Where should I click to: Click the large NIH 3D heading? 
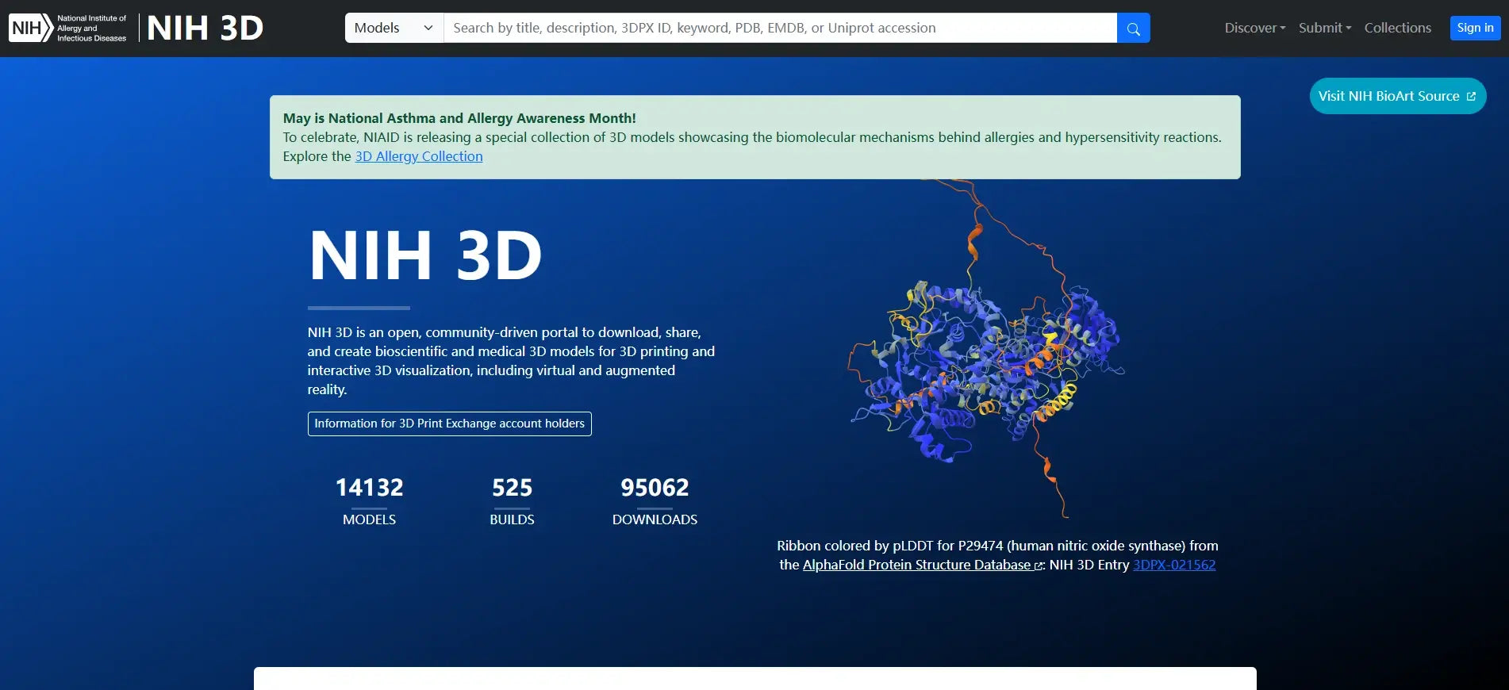pos(425,255)
